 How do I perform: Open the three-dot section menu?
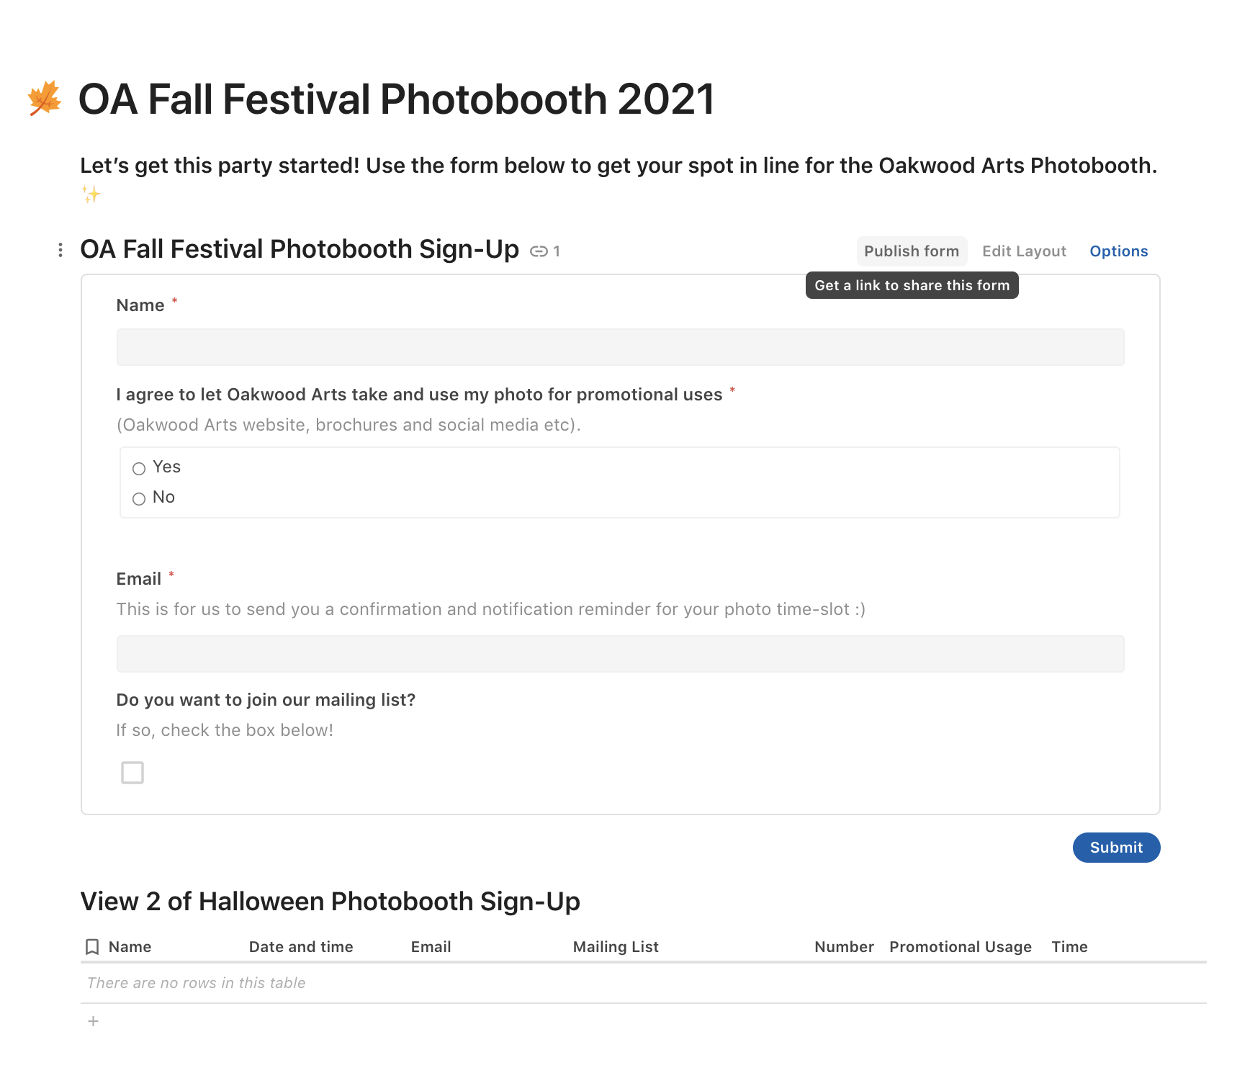tap(60, 250)
